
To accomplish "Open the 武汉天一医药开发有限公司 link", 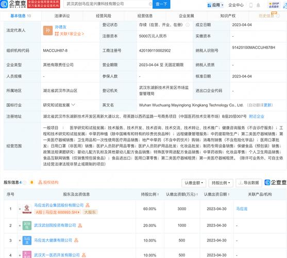I will [x=57, y=255].
